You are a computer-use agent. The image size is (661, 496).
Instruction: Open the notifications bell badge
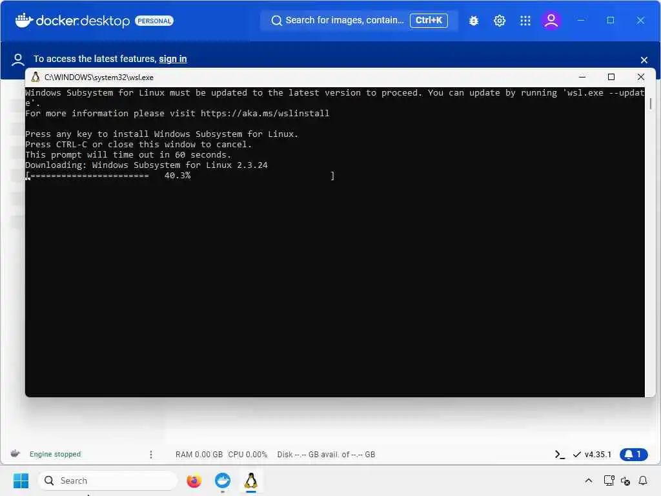[634, 454]
